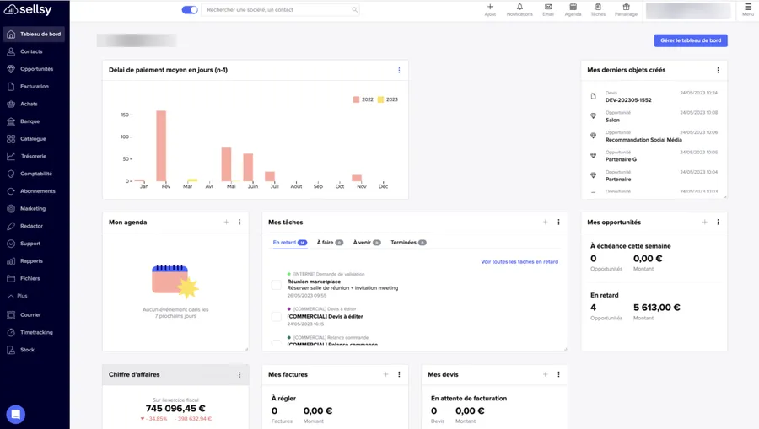Click the 2022 legend color swatch
759x429 pixels.
(357, 99)
